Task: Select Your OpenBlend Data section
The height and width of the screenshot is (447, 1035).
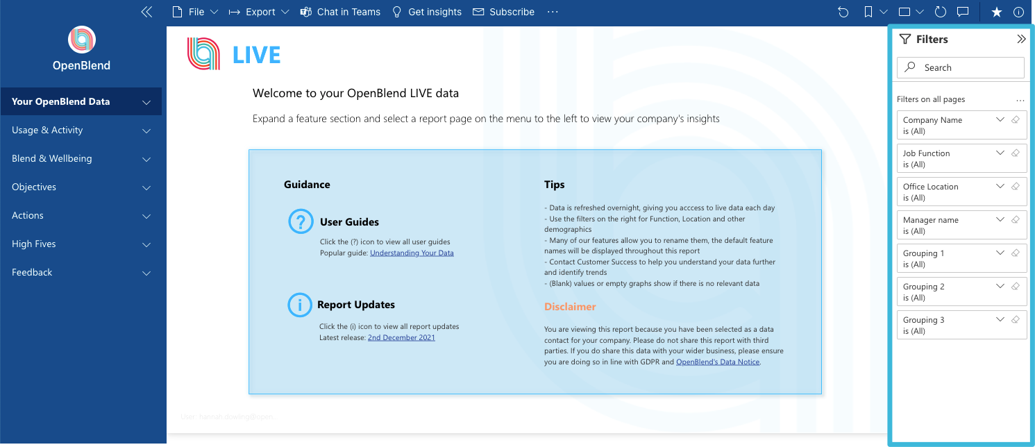Action: coord(81,101)
